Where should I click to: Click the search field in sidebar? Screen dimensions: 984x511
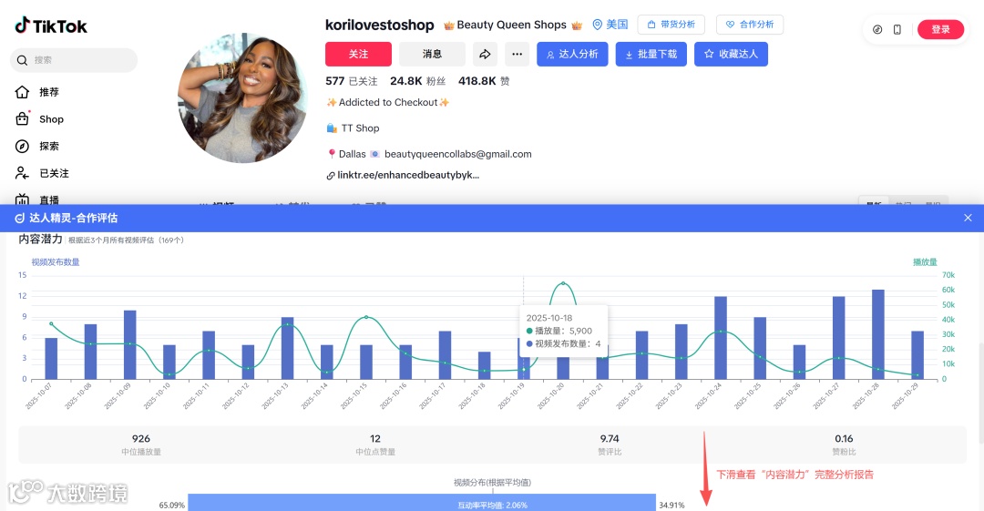[x=74, y=60]
